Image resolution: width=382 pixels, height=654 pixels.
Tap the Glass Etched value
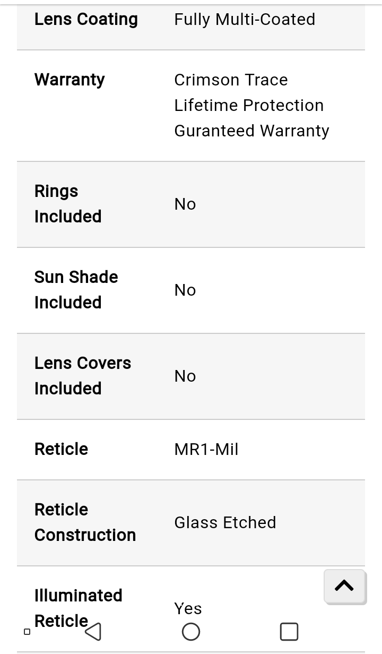[x=225, y=522]
